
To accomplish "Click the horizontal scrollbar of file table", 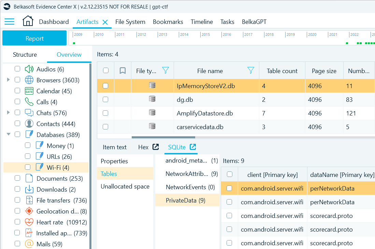I will coord(163,137).
